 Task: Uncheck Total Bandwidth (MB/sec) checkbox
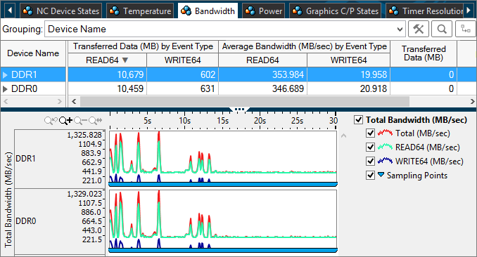pyautogui.click(x=358, y=119)
